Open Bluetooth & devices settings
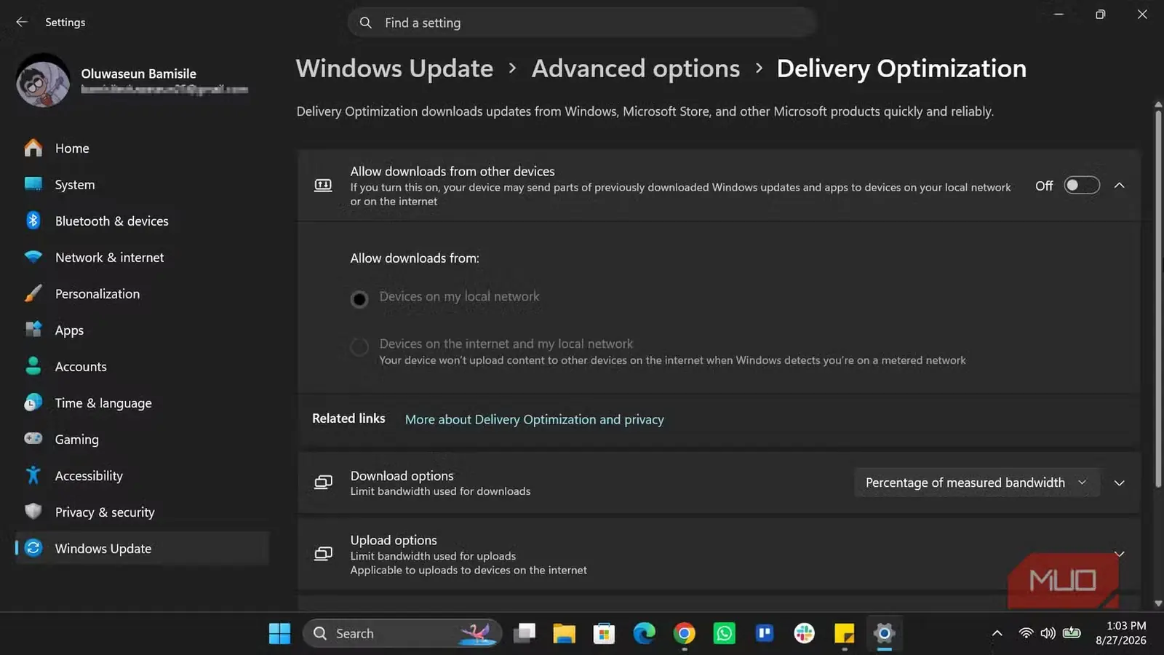 [x=142, y=221]
